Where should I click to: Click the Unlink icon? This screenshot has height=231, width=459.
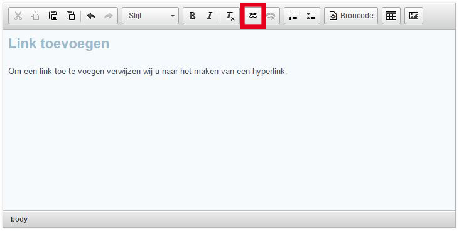click(271, 16)
